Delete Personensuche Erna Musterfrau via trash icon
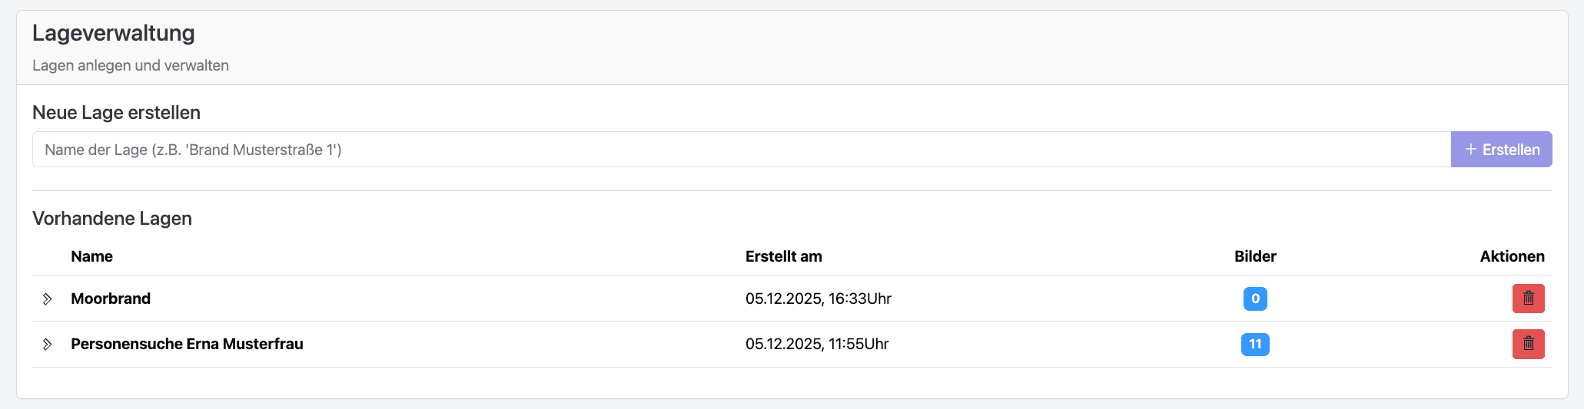This screenshot has width=1584, height=409. click(x=1528, y=344)
